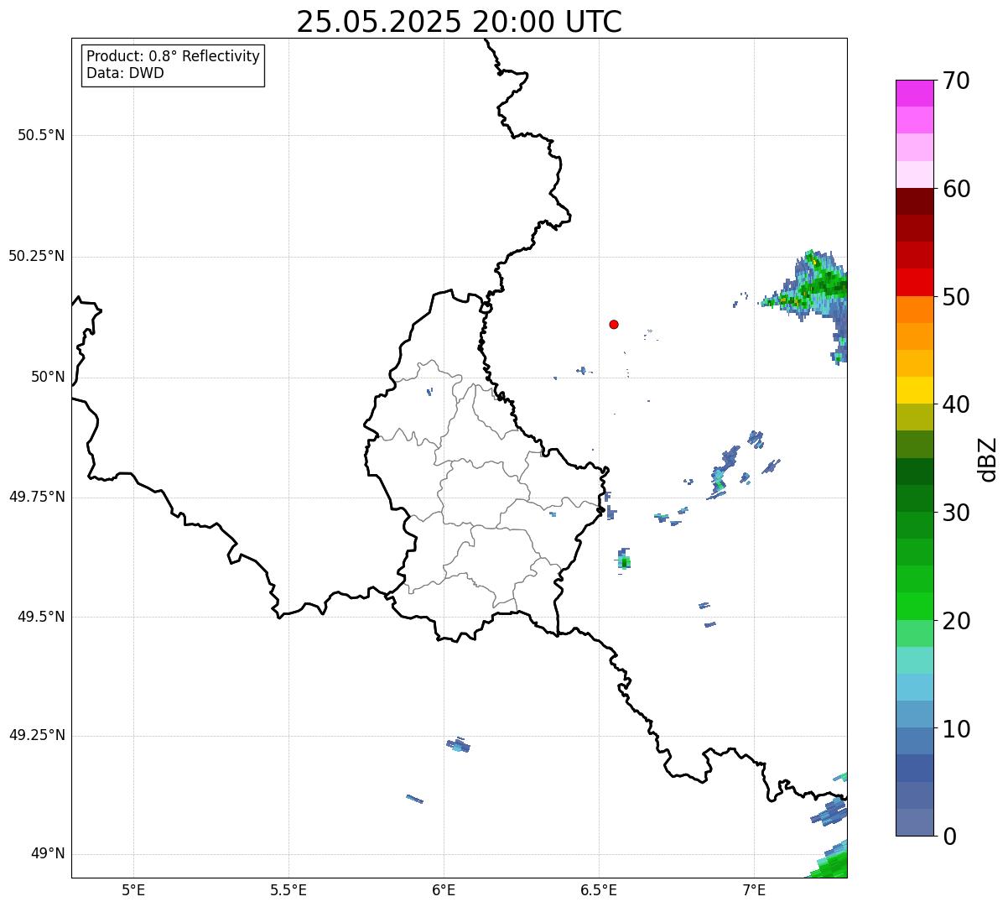Click the '49°N' latitude label
Image resolution: width=1008 pixels, height=907 pixels.
coord(48,853)
